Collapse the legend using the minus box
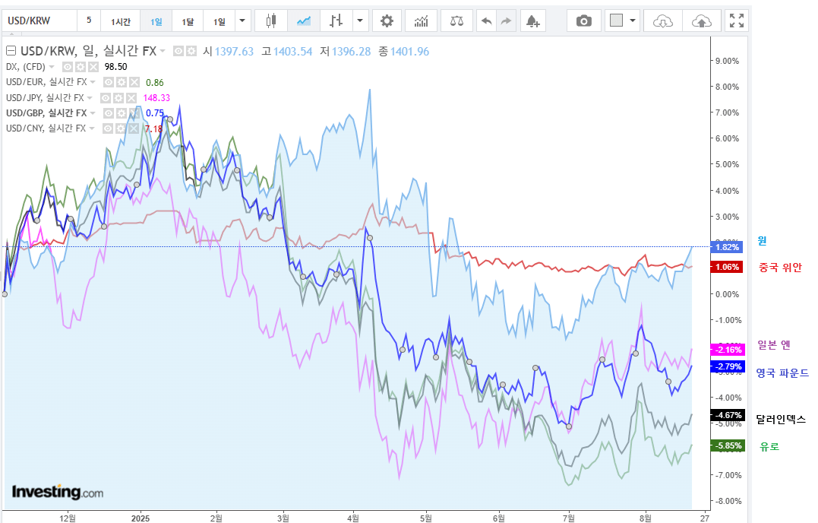 11,52
